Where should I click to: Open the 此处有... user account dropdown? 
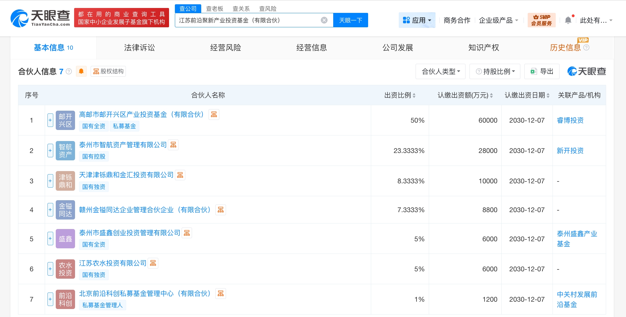tap(596, 20)
